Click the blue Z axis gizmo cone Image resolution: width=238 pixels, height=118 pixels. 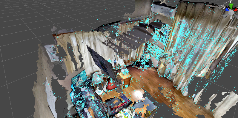[x=227, y=10]
